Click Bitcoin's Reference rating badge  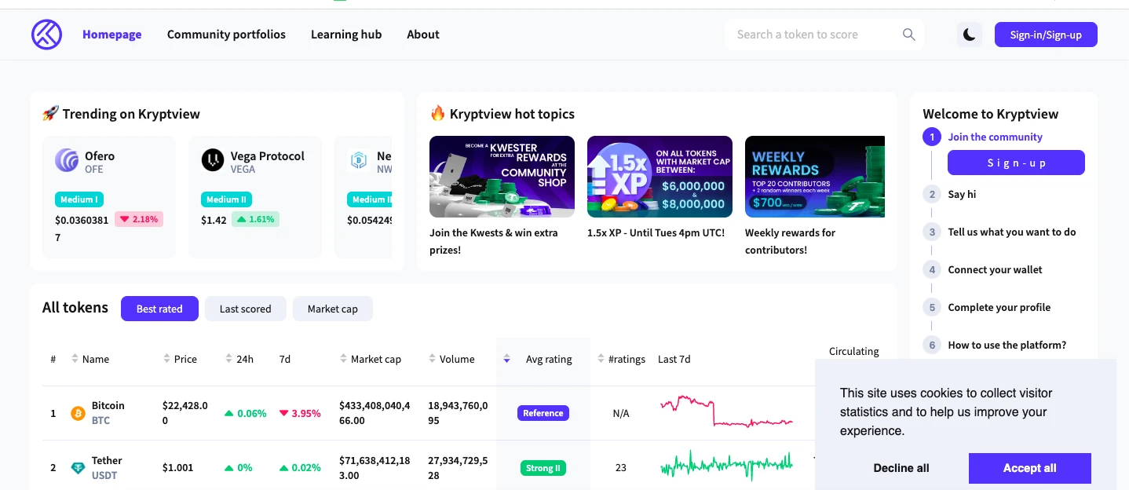[x=543, y=413]
